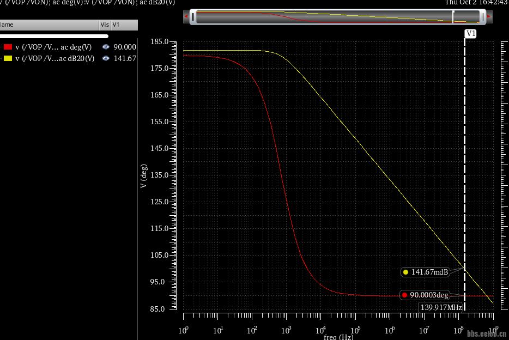The image size is (509, 340).
Task: Toggle visibility eye for the deg(V) trace
Action: pos(106,47)
